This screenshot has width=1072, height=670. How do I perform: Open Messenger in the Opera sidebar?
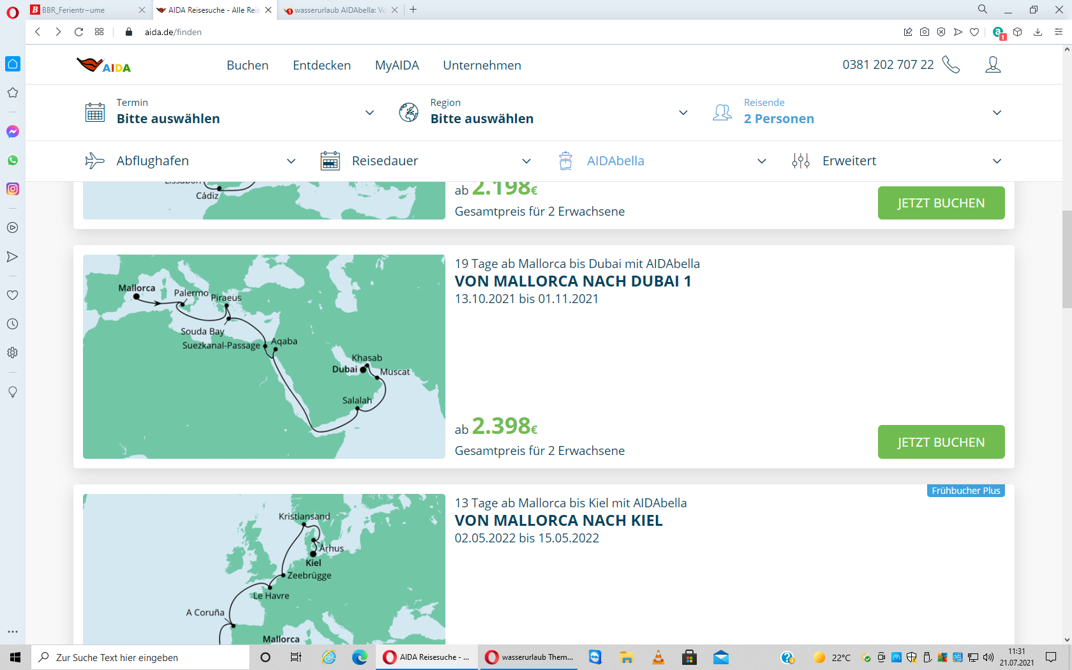click(13, 131)
